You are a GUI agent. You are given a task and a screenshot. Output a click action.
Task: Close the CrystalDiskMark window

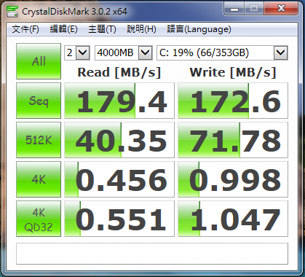click(x=281, y=9)
